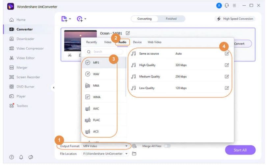Viewport: 267px width, 165px height.
Task: Edit the Same as source preset
Action: [x=227, y=54]
